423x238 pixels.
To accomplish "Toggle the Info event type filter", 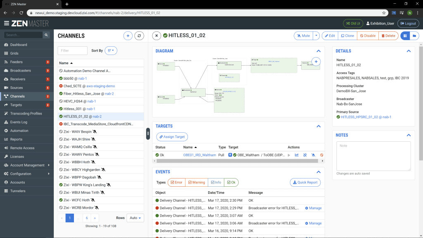I will point(216,182).
